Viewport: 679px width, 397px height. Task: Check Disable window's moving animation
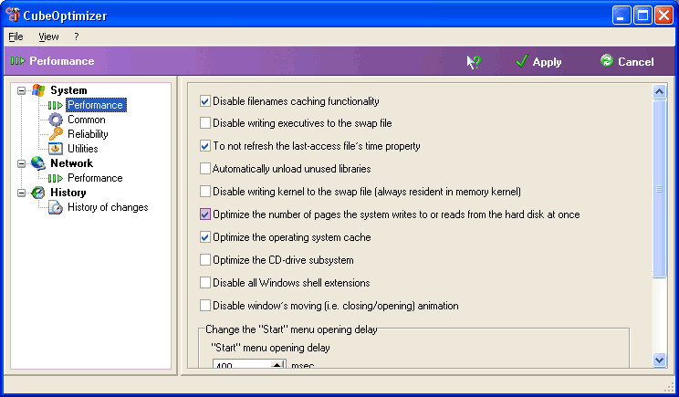(x=205, y=306)
